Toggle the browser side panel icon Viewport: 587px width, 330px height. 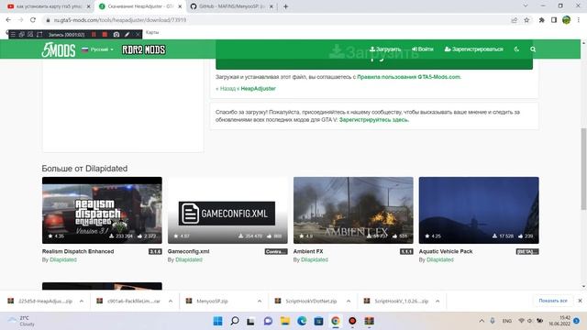(x=554, y=20)
